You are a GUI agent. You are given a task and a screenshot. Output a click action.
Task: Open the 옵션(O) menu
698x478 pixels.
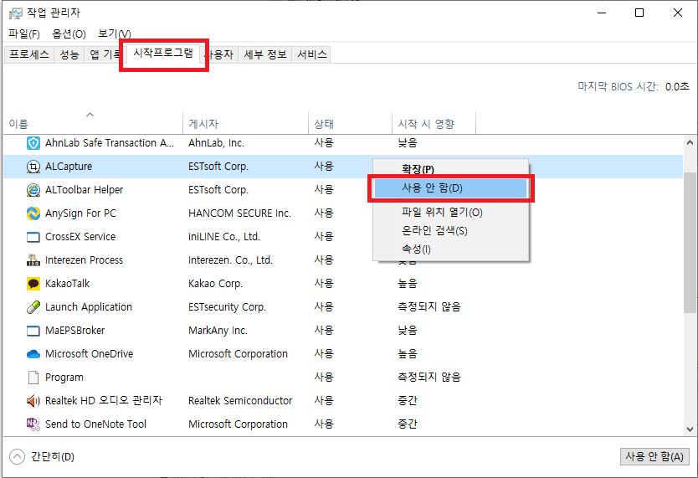69,33
